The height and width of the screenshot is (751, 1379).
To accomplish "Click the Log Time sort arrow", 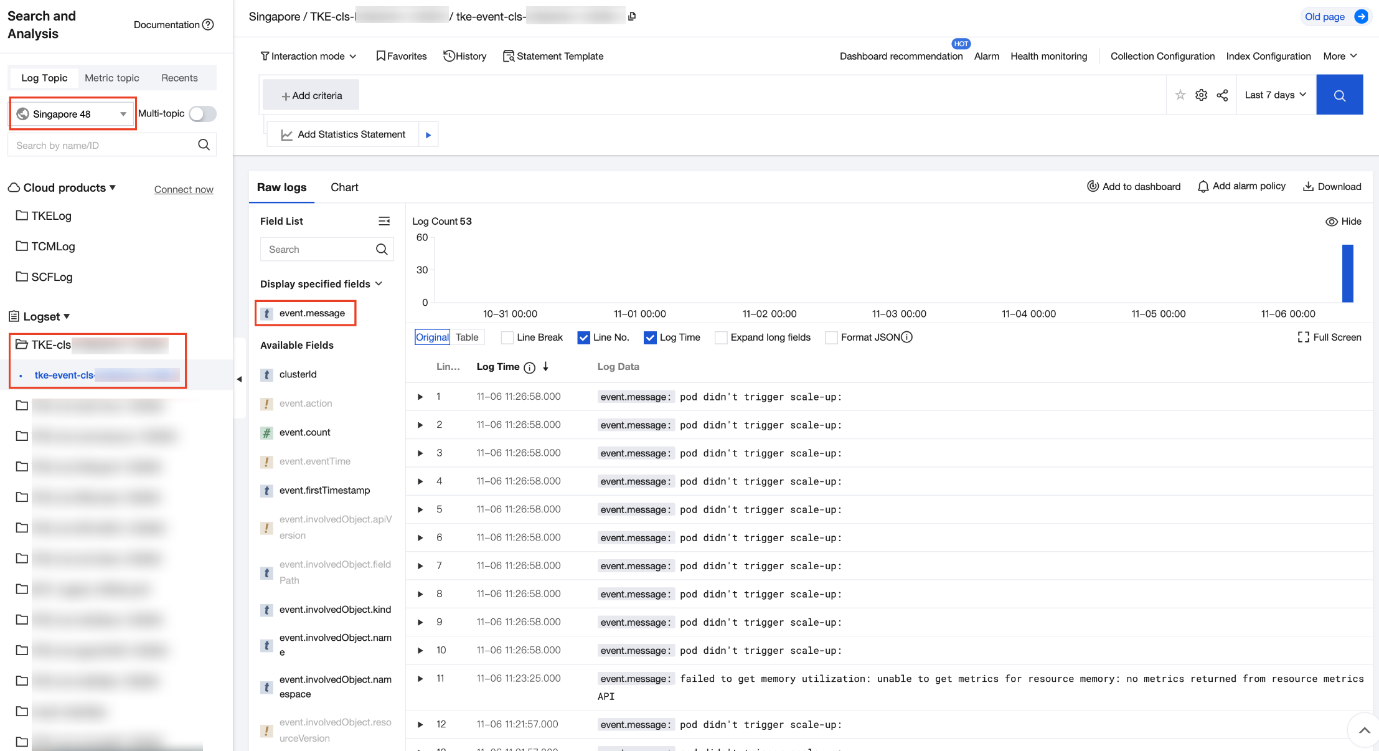I will (x=545, y=366).
